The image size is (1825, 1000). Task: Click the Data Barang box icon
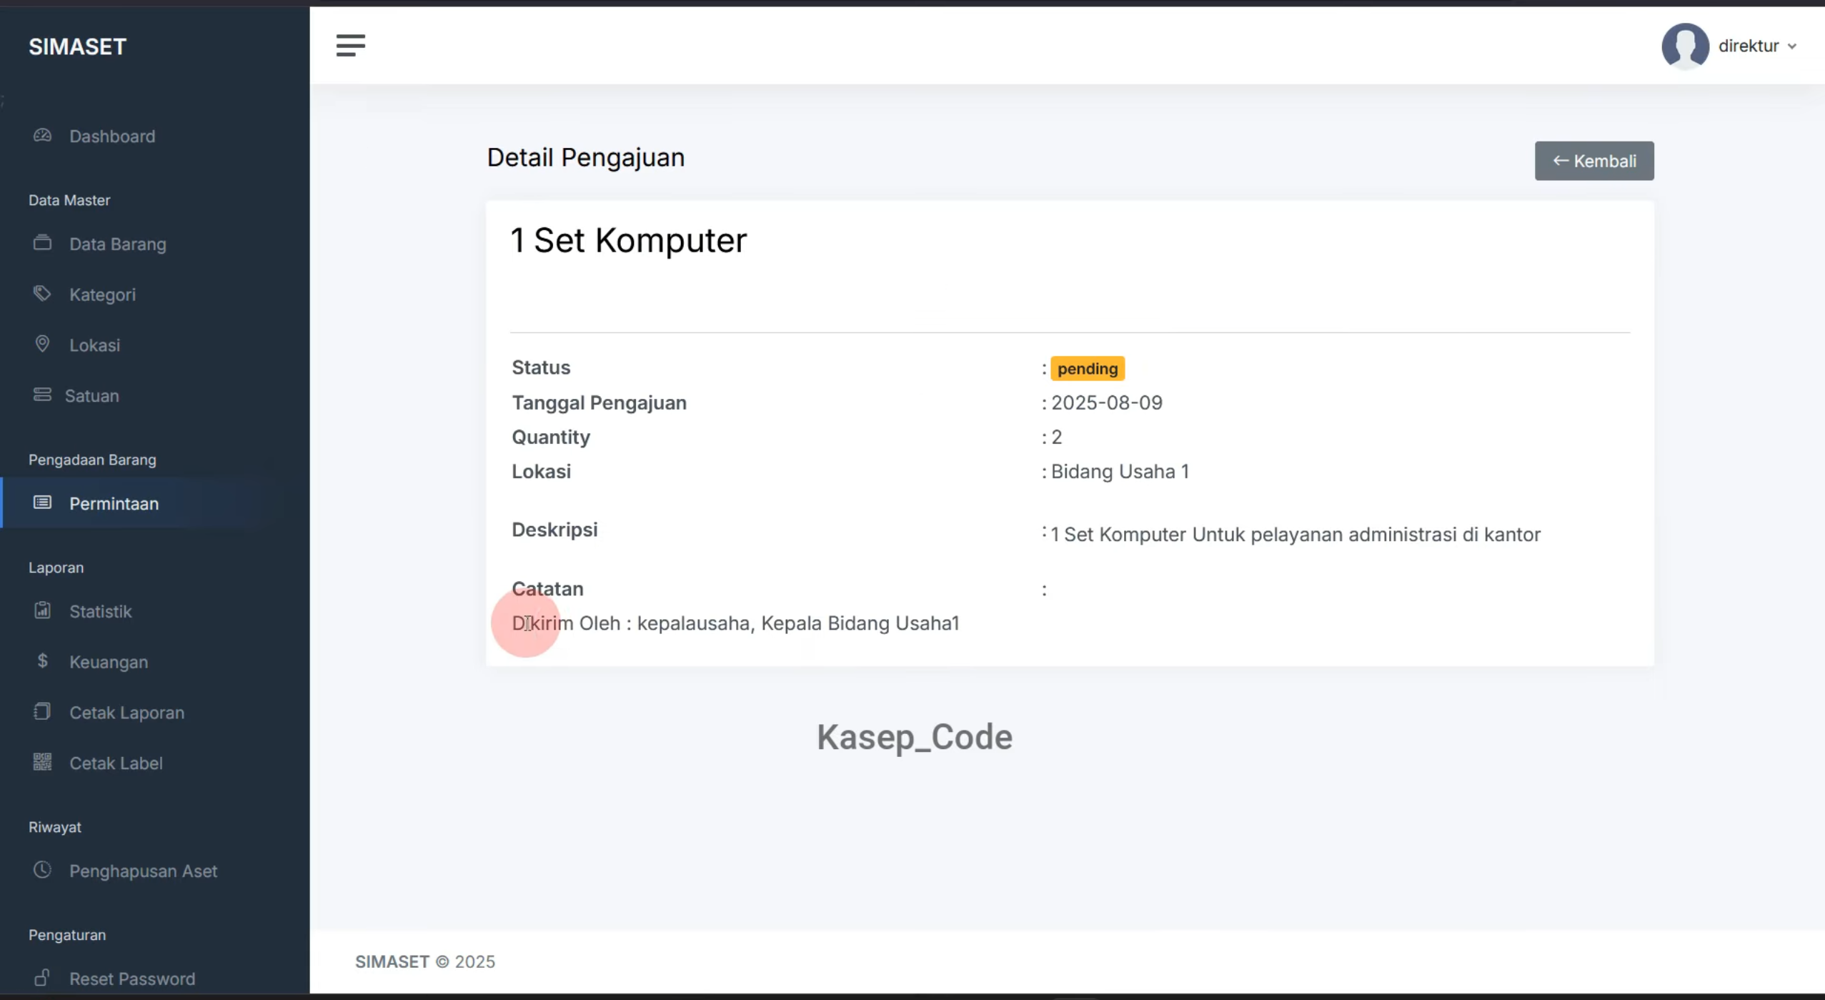(42, 243)
